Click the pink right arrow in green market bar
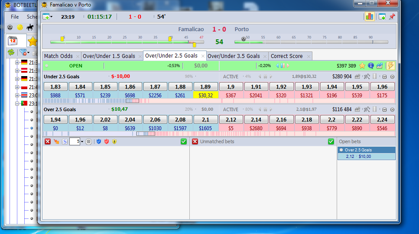The width and height of the screenshot is (419, 234). [288, 66]
